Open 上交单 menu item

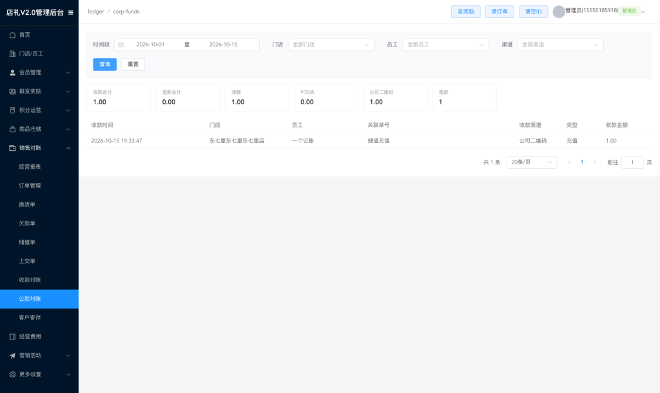[39, 261]
